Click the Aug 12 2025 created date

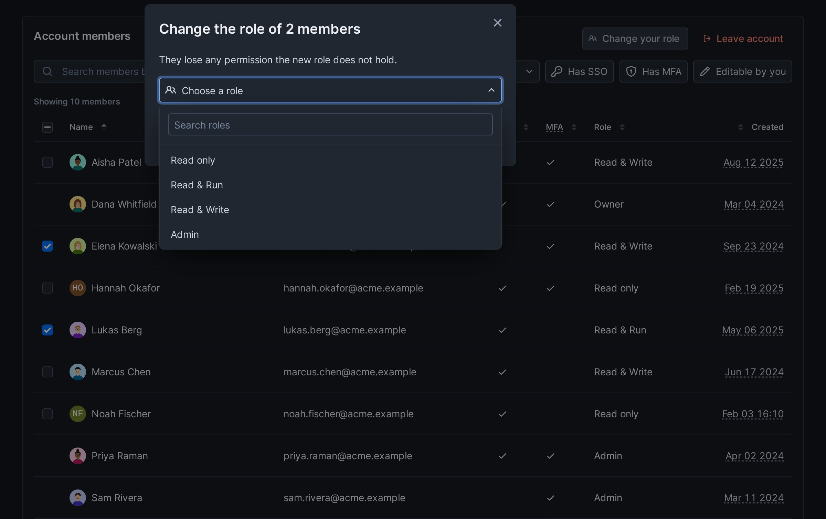[x=753, y=162]
